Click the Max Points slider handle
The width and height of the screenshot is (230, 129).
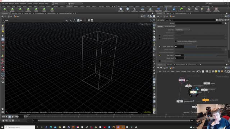pyautogui.click(x=216, y=55)
